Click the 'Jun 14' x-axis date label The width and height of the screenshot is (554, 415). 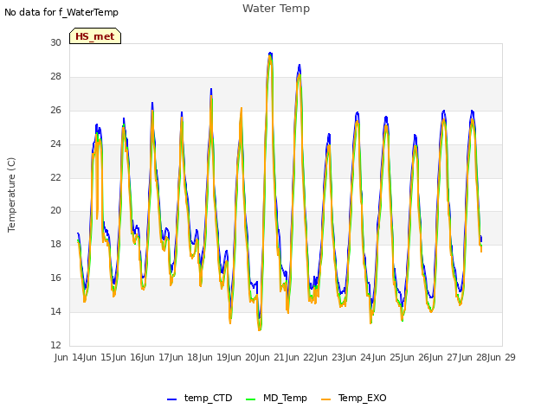[x=67, y=357]
